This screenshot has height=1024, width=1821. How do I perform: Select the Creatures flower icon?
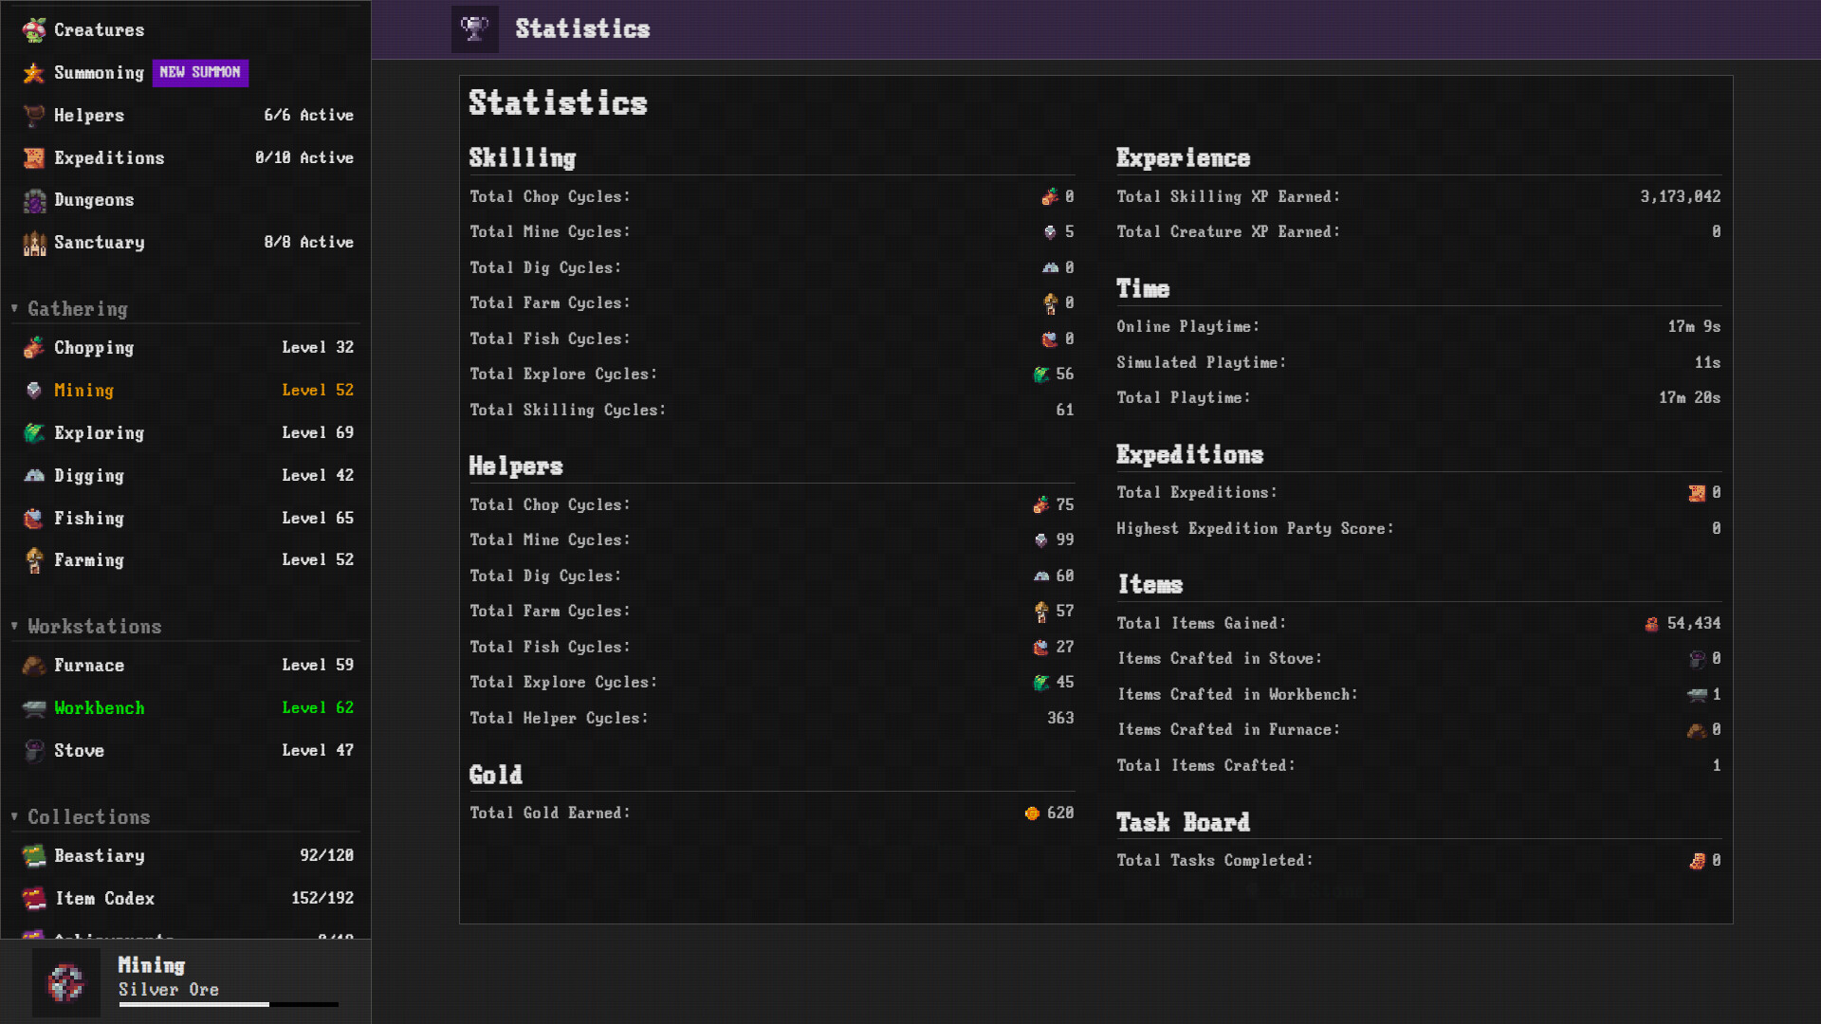[x=34, y=29]
